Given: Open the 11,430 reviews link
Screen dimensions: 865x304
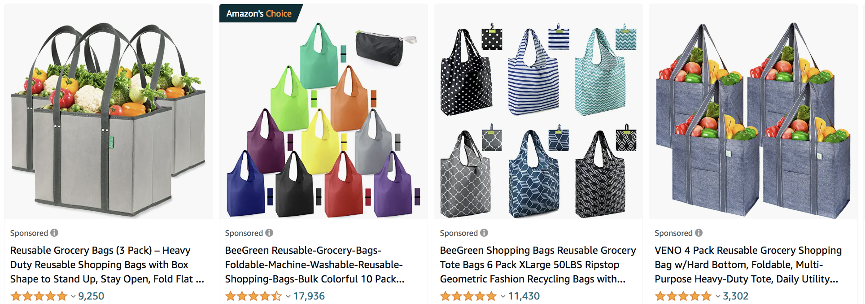Looking at the screenshot, I should (x=524, y=296).
